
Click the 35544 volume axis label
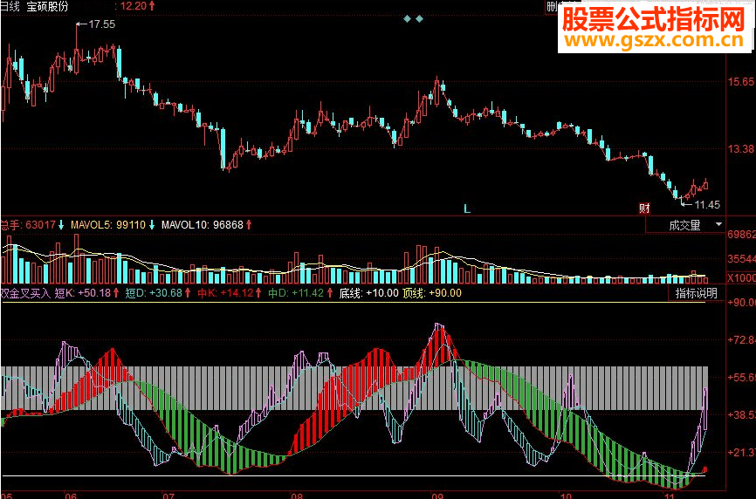click(741, 260)
